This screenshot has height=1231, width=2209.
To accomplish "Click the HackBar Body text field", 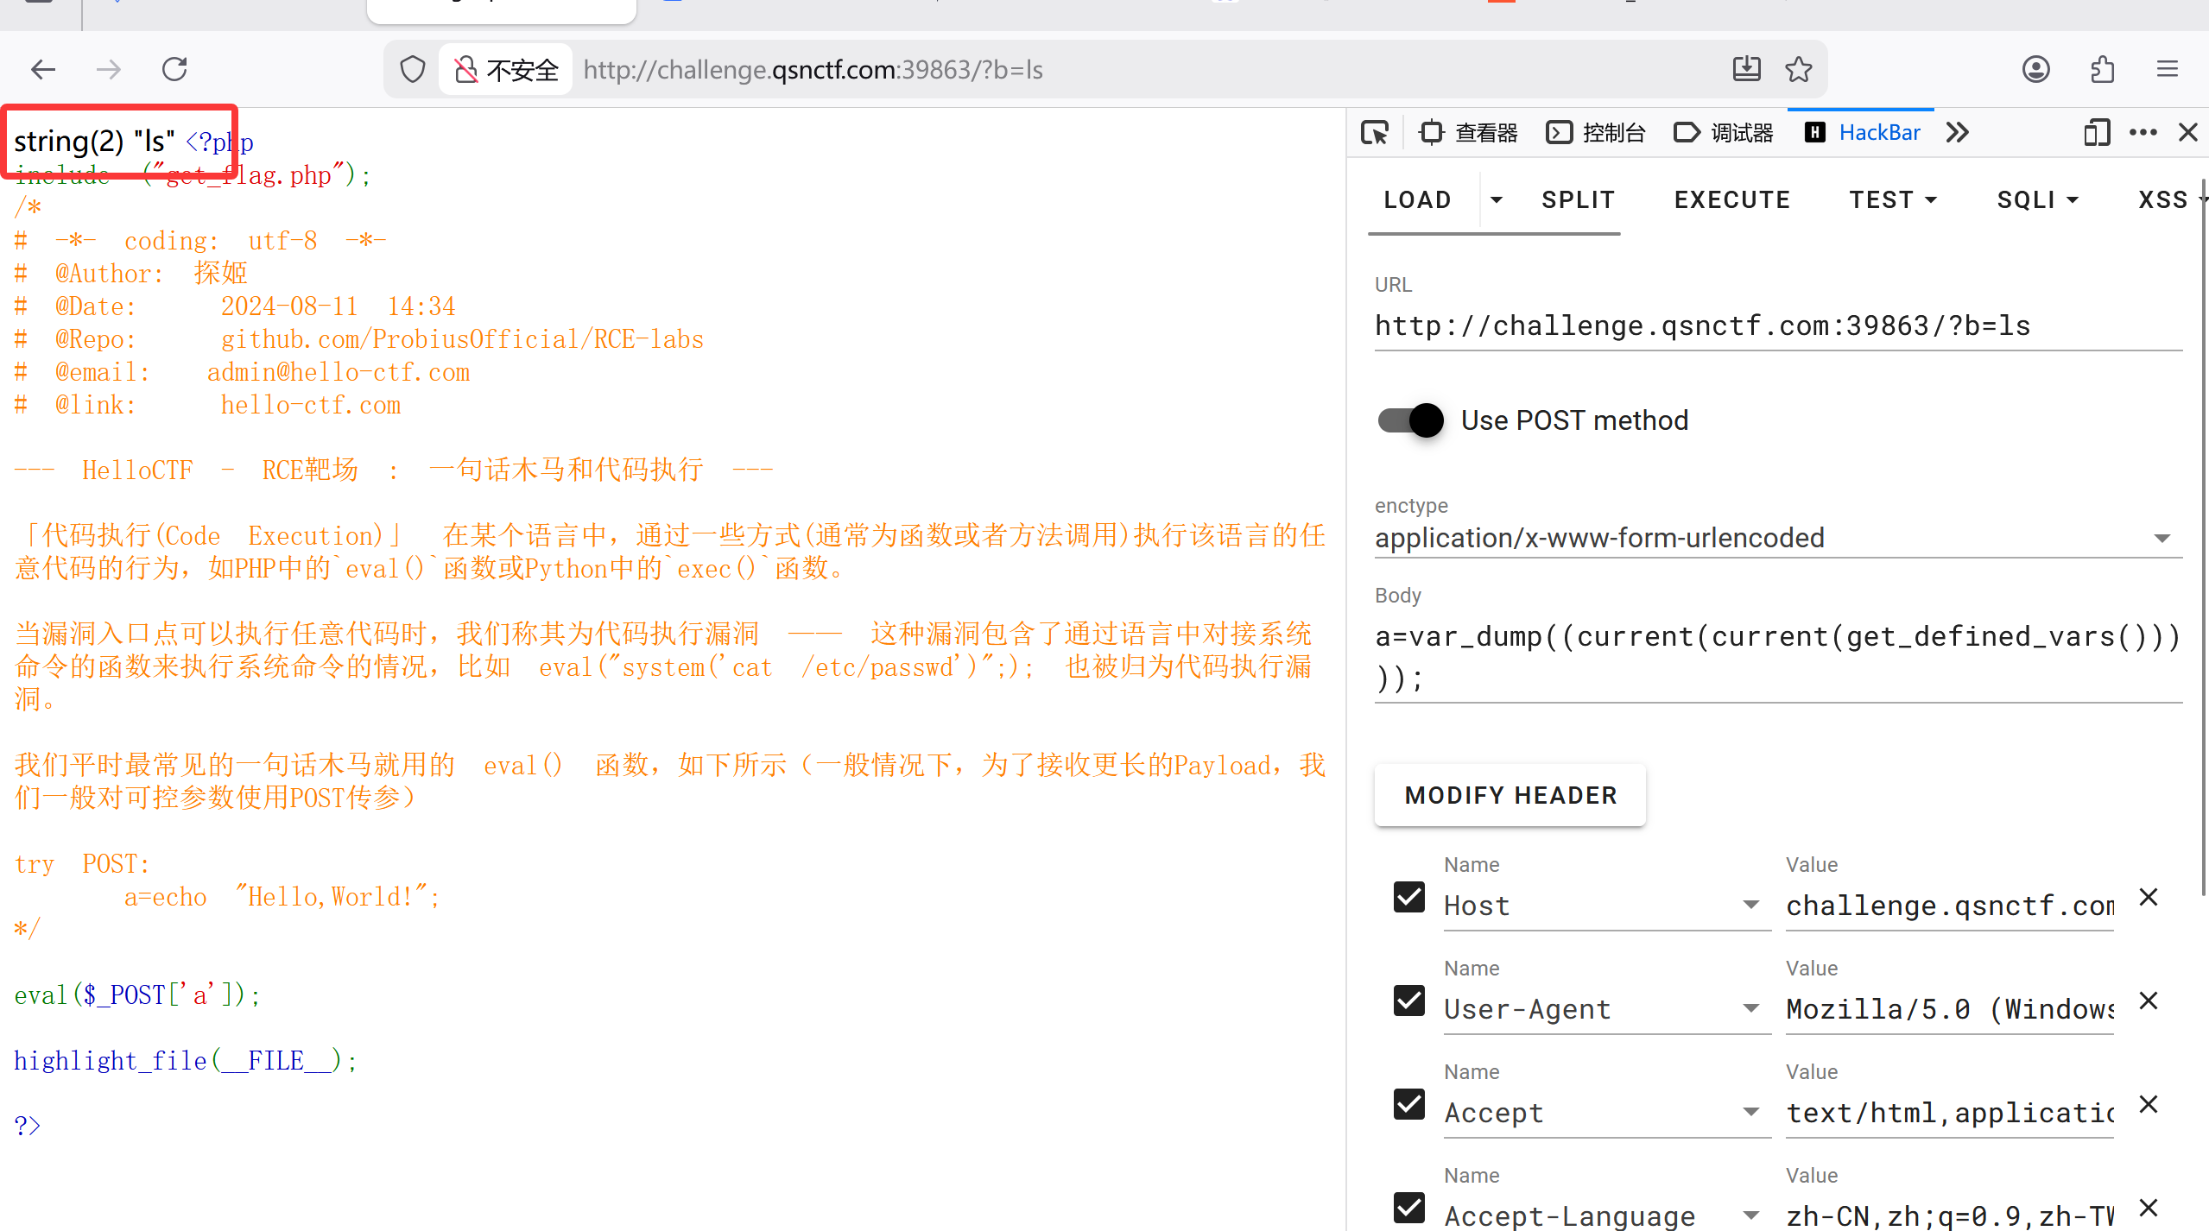I will click(1777, 656).
